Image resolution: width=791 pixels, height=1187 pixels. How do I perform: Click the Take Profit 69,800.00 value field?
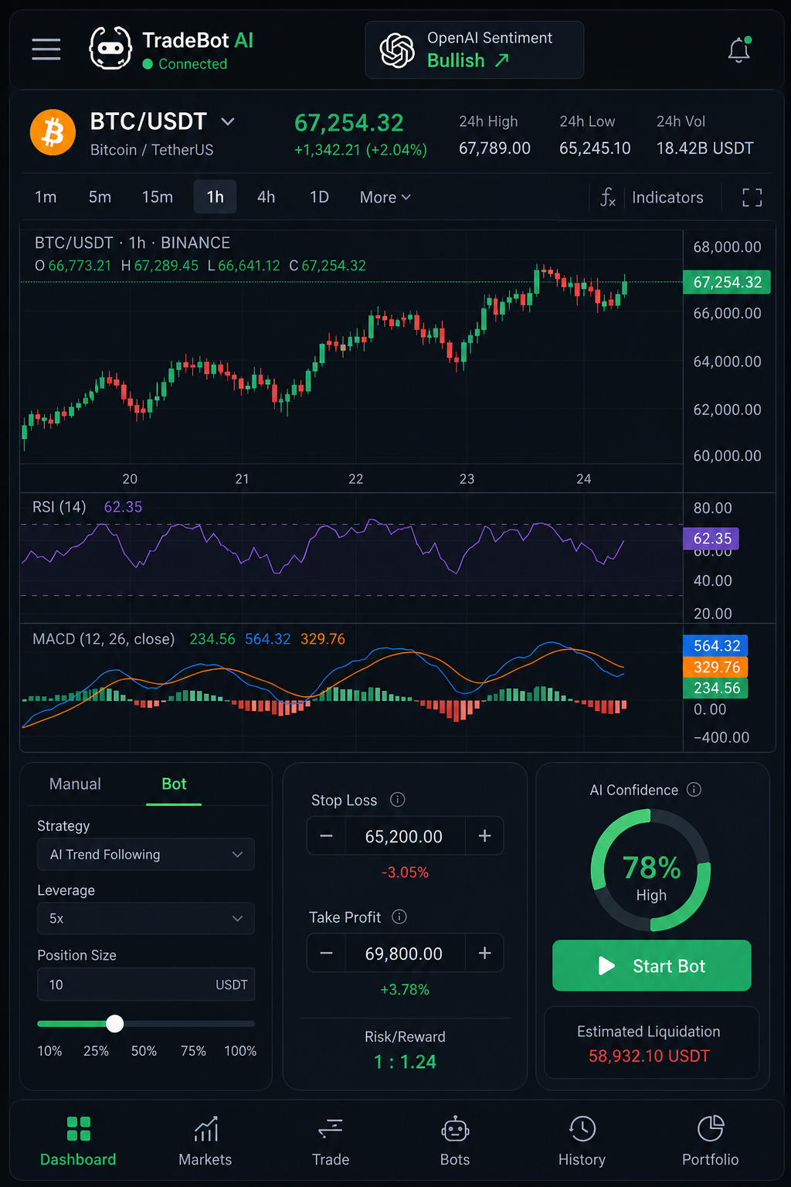[404, 953]
